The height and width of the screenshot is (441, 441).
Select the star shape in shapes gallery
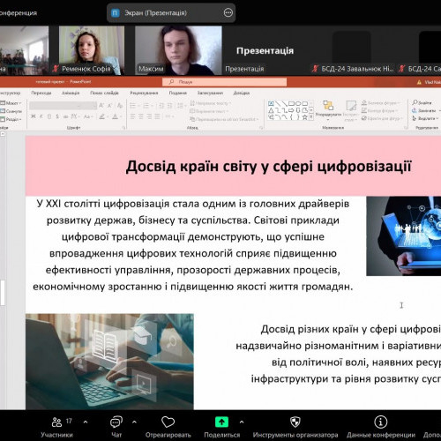point(305,117)
